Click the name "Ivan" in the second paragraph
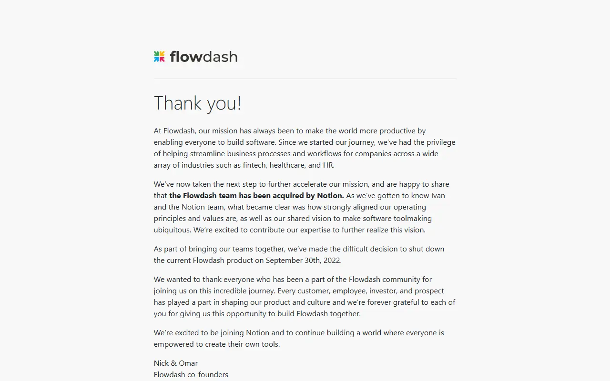 [438, 195]
